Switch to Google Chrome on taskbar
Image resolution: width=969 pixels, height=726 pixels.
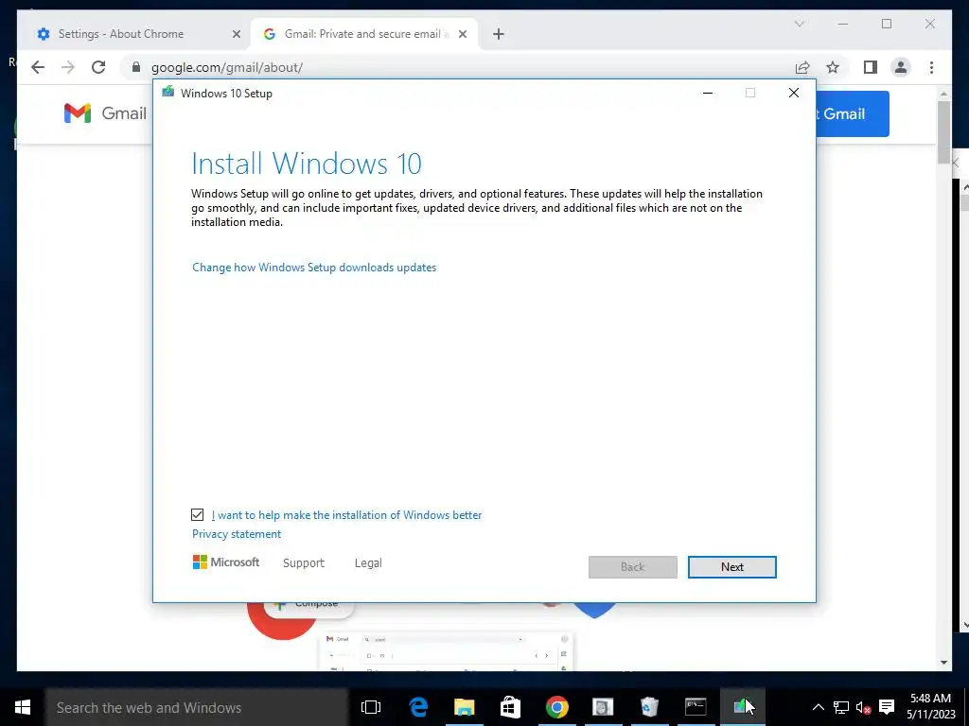(x=556, y=707)
